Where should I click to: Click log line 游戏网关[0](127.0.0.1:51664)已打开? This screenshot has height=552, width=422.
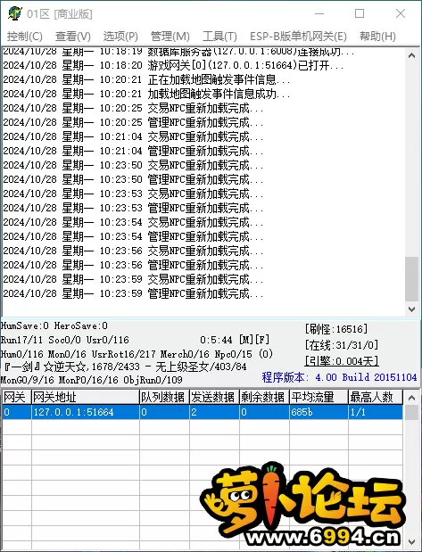tap(173, 65)
